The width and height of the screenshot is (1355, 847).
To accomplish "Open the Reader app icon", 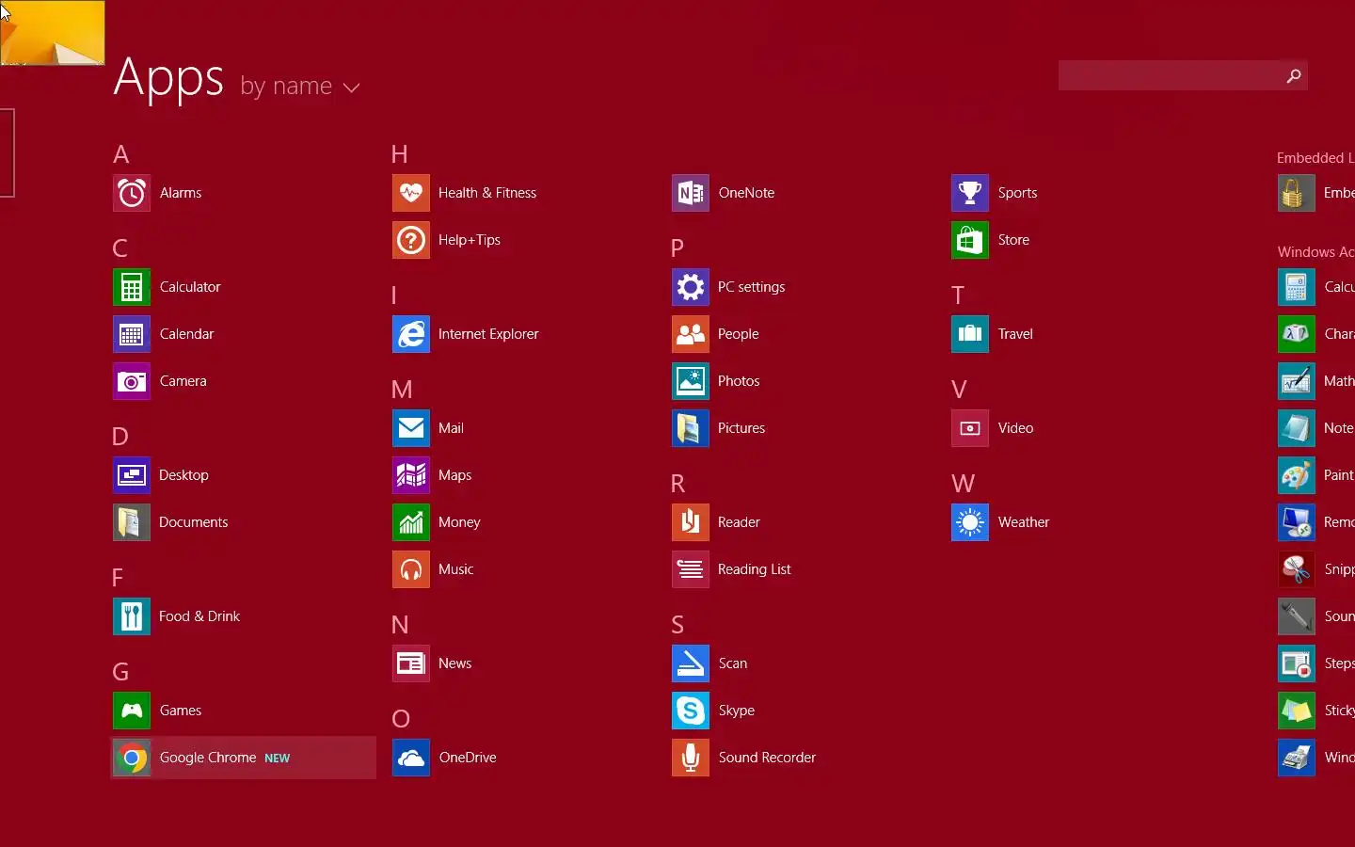I will click(691, 522).
